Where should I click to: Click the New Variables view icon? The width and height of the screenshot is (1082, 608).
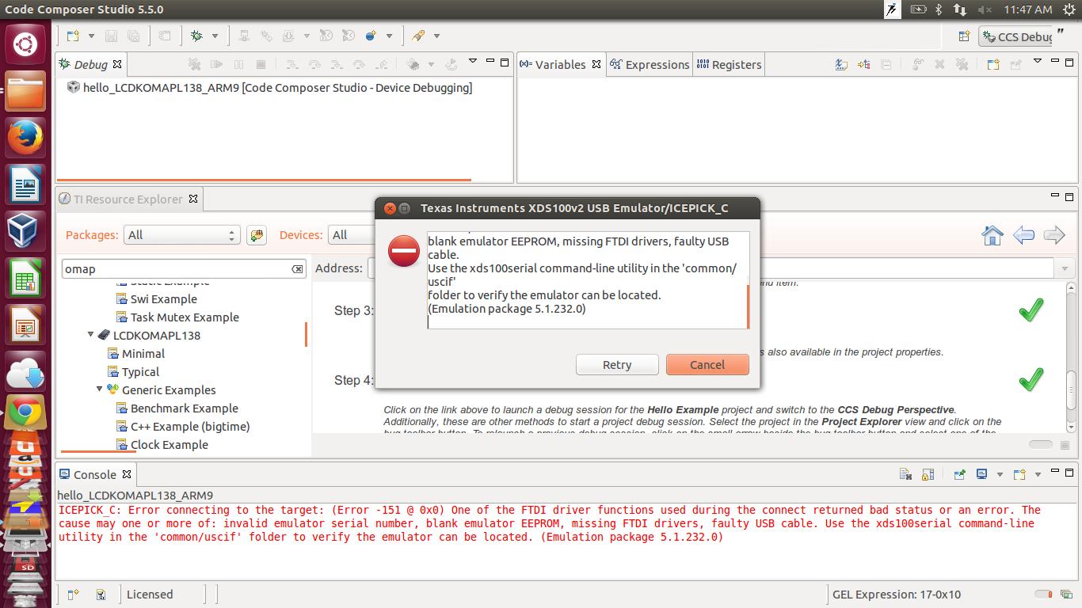click(x=993, y=64)
